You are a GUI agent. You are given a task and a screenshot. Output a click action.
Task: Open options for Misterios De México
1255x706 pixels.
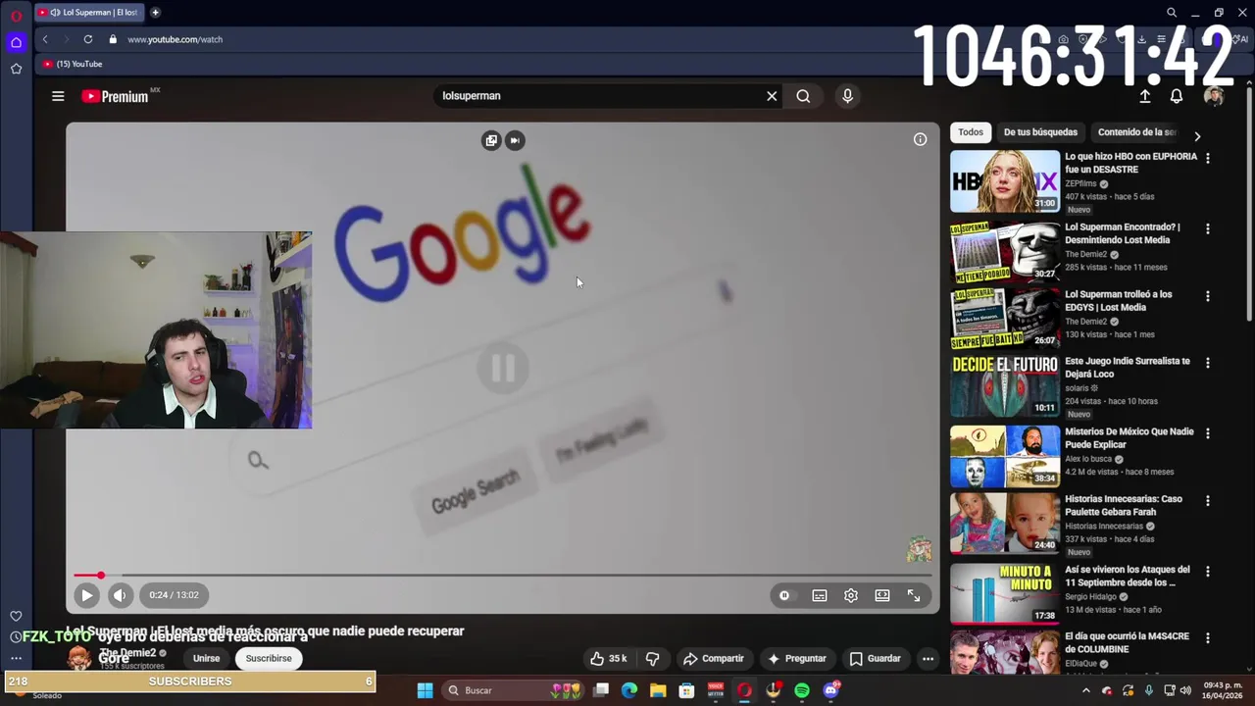pos(1208,432)
